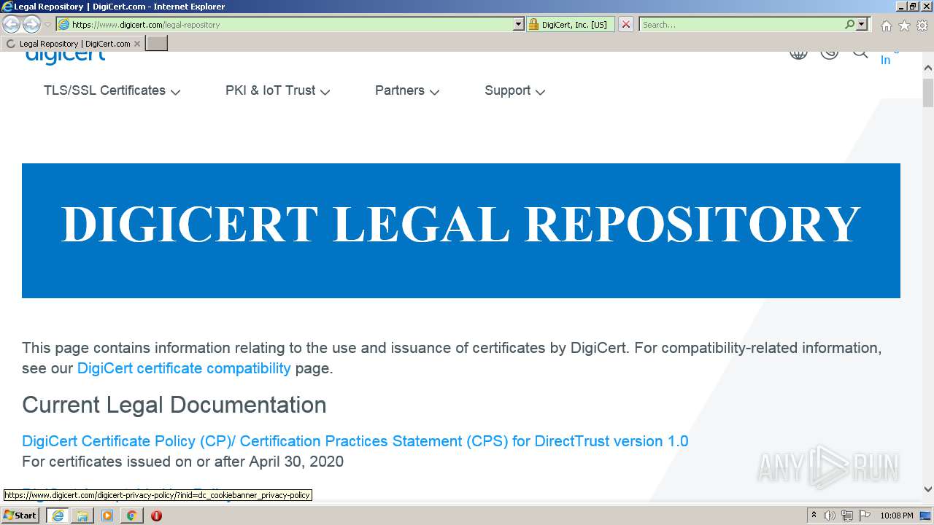The image size is (934, 525).
Task: Stop loading with the red X button
Action: tap(626, 24)
